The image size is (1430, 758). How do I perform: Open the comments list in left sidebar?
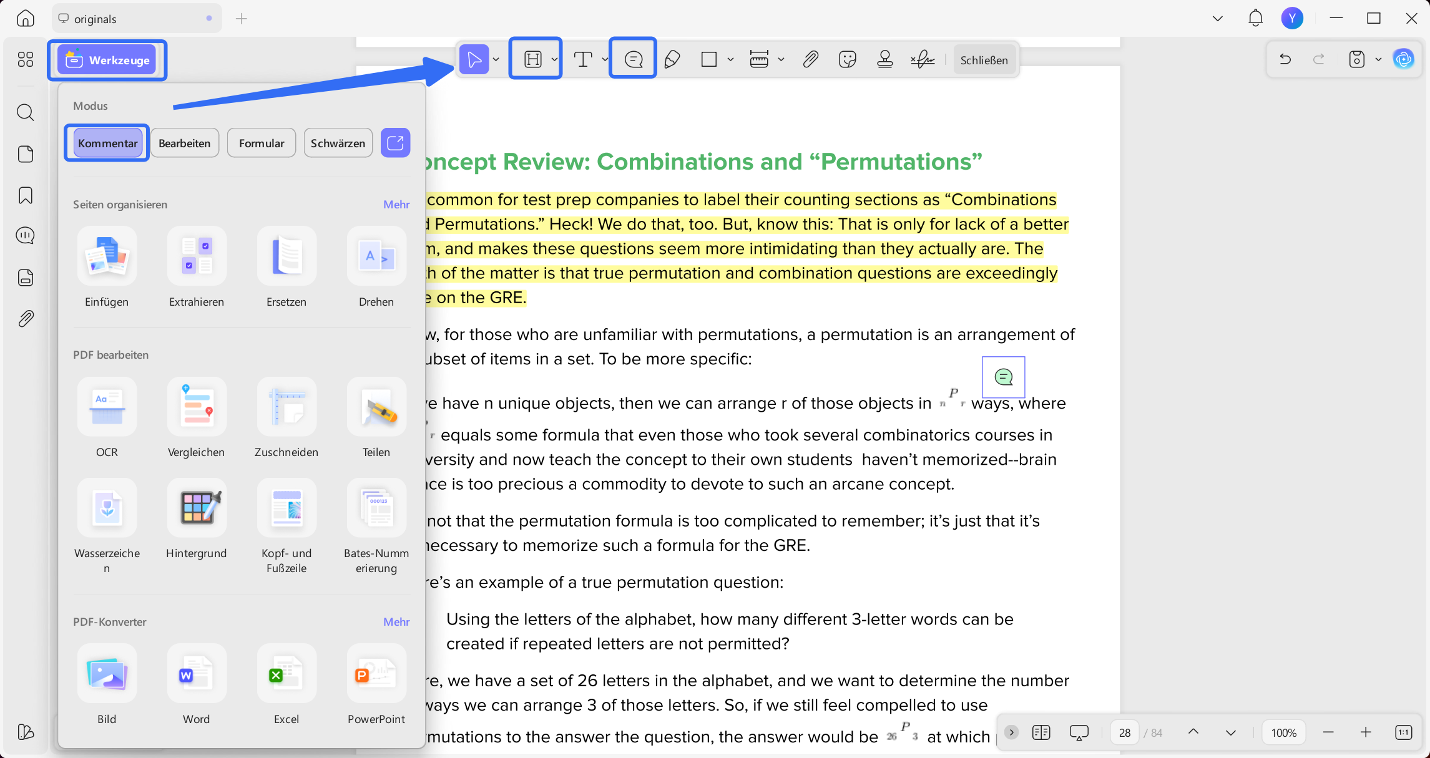[26, 235]
